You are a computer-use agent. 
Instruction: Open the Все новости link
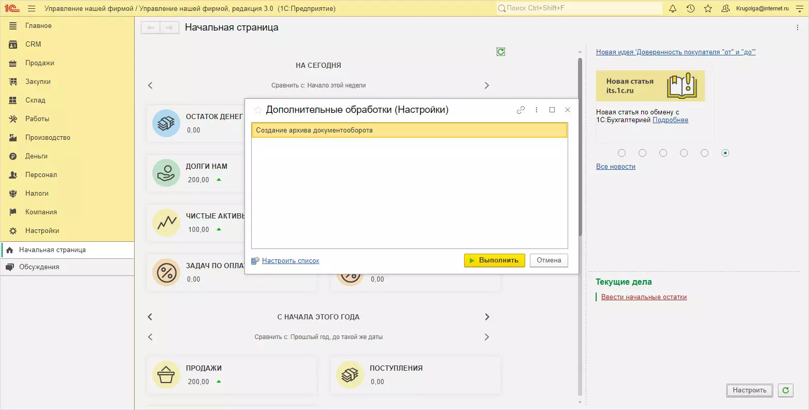[x=616, y=167]
